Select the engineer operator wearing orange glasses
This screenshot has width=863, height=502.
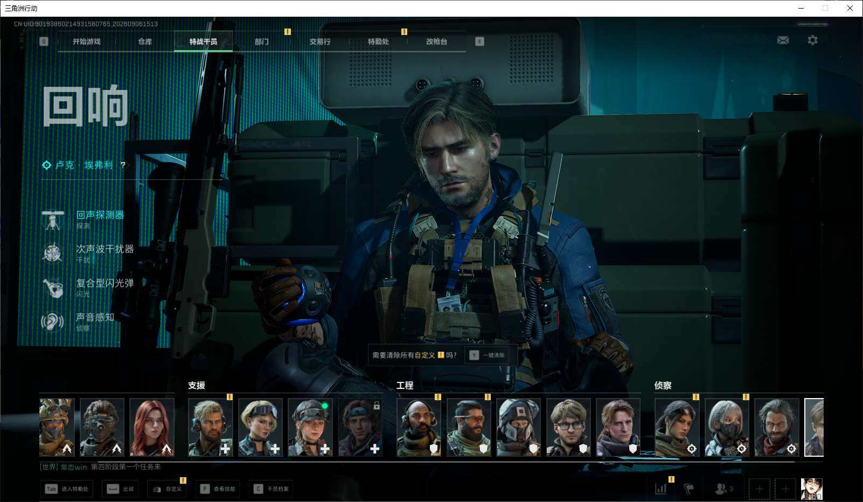pyautogui.click(x=469, y=428)
